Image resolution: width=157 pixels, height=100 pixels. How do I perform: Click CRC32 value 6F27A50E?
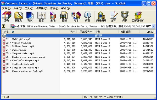pyautogui.click(x=148, y=71)
